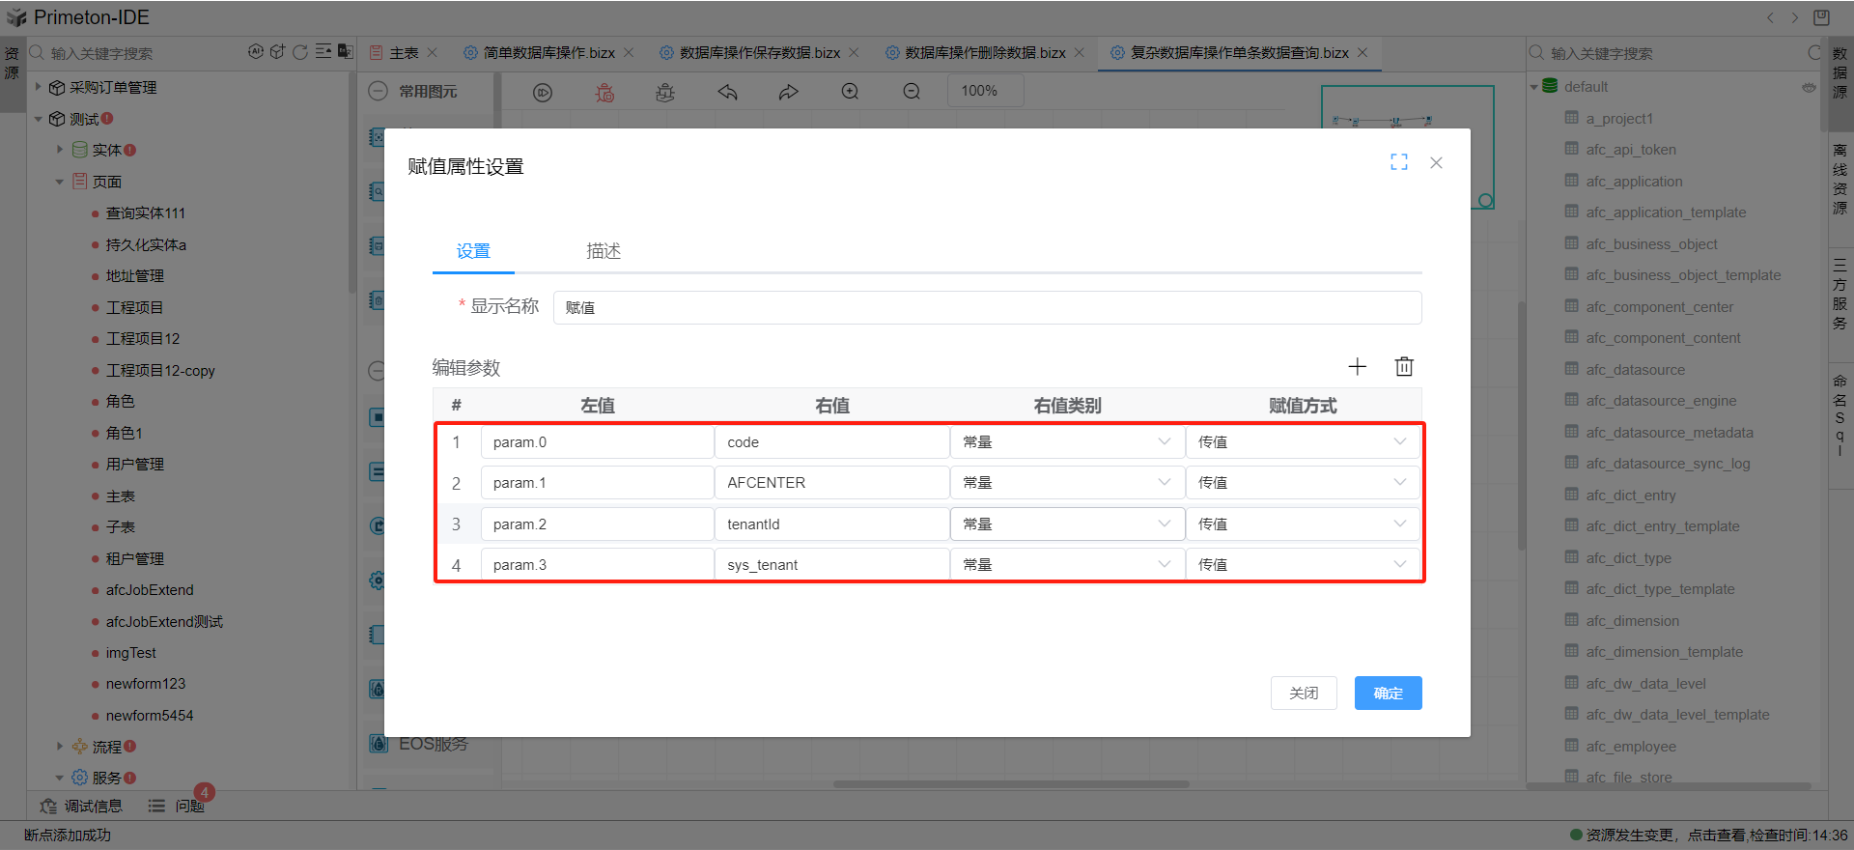This screenshot has width=1854, height=850.
Task: Click the red debug bug icon in toolbar
Action: (x=604, y=92)
